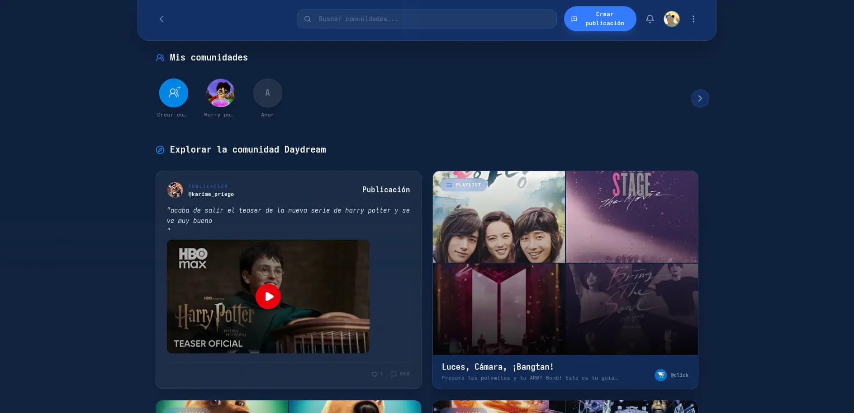Click the Crear publicación button

[x=600, y=19]
